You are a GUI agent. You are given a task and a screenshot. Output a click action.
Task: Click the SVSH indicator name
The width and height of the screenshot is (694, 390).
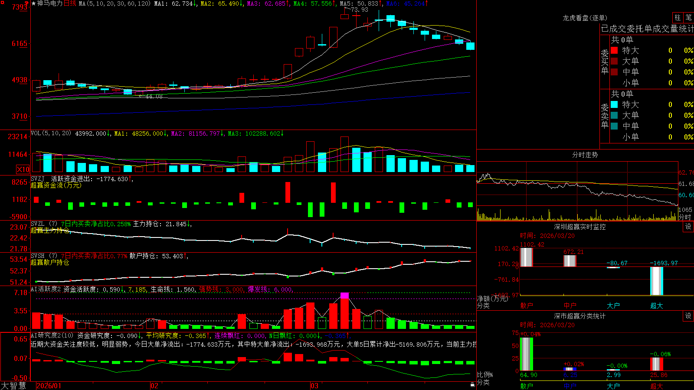tap(37, 256)
